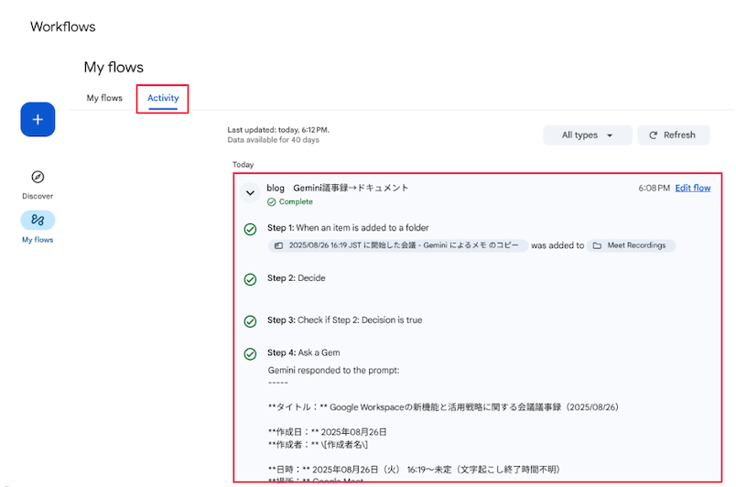Open the All types filter dropdown
The image size is (736, 487).
587,135
